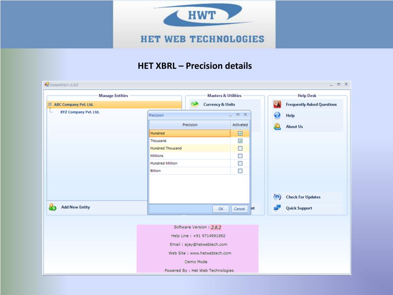Click the Add New Entity people icon
Screen dimensions: 393x295
tap(53, 207)
